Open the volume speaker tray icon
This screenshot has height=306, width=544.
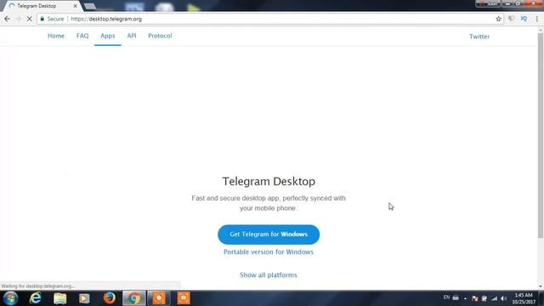pos(503,298)
